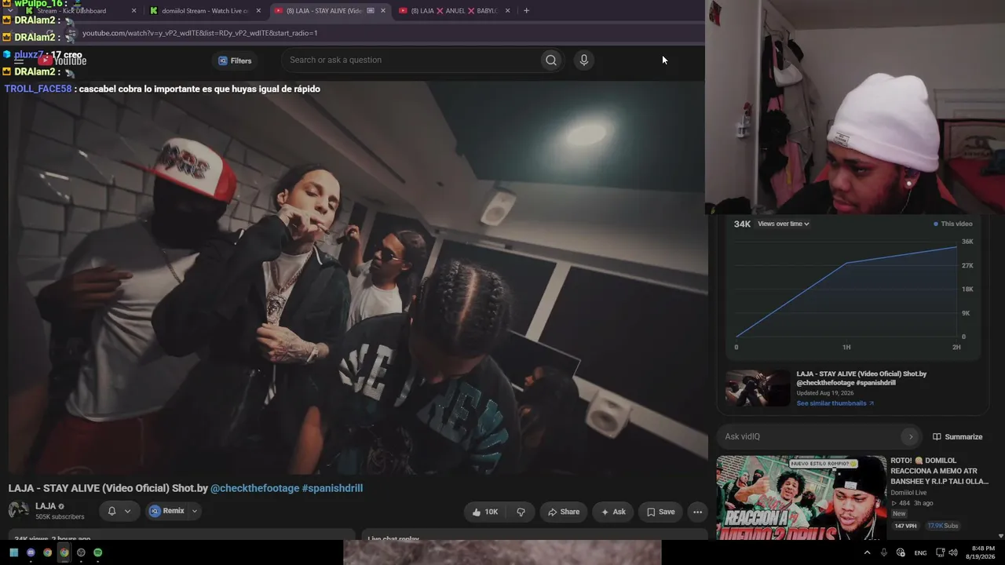The height and width of the screenshot is (565, 1005).
Task: Open the three-dot more actions menu
Action: click(x=697, y=512)
